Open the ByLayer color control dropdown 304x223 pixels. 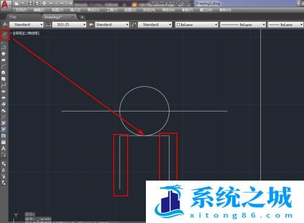[x=196, y=25]
